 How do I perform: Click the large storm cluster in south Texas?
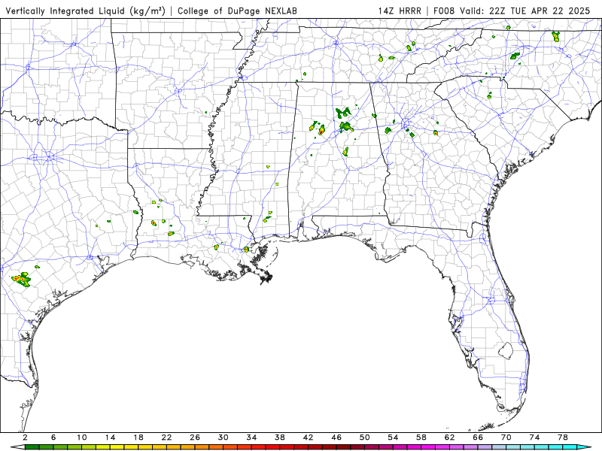(22, 279)
